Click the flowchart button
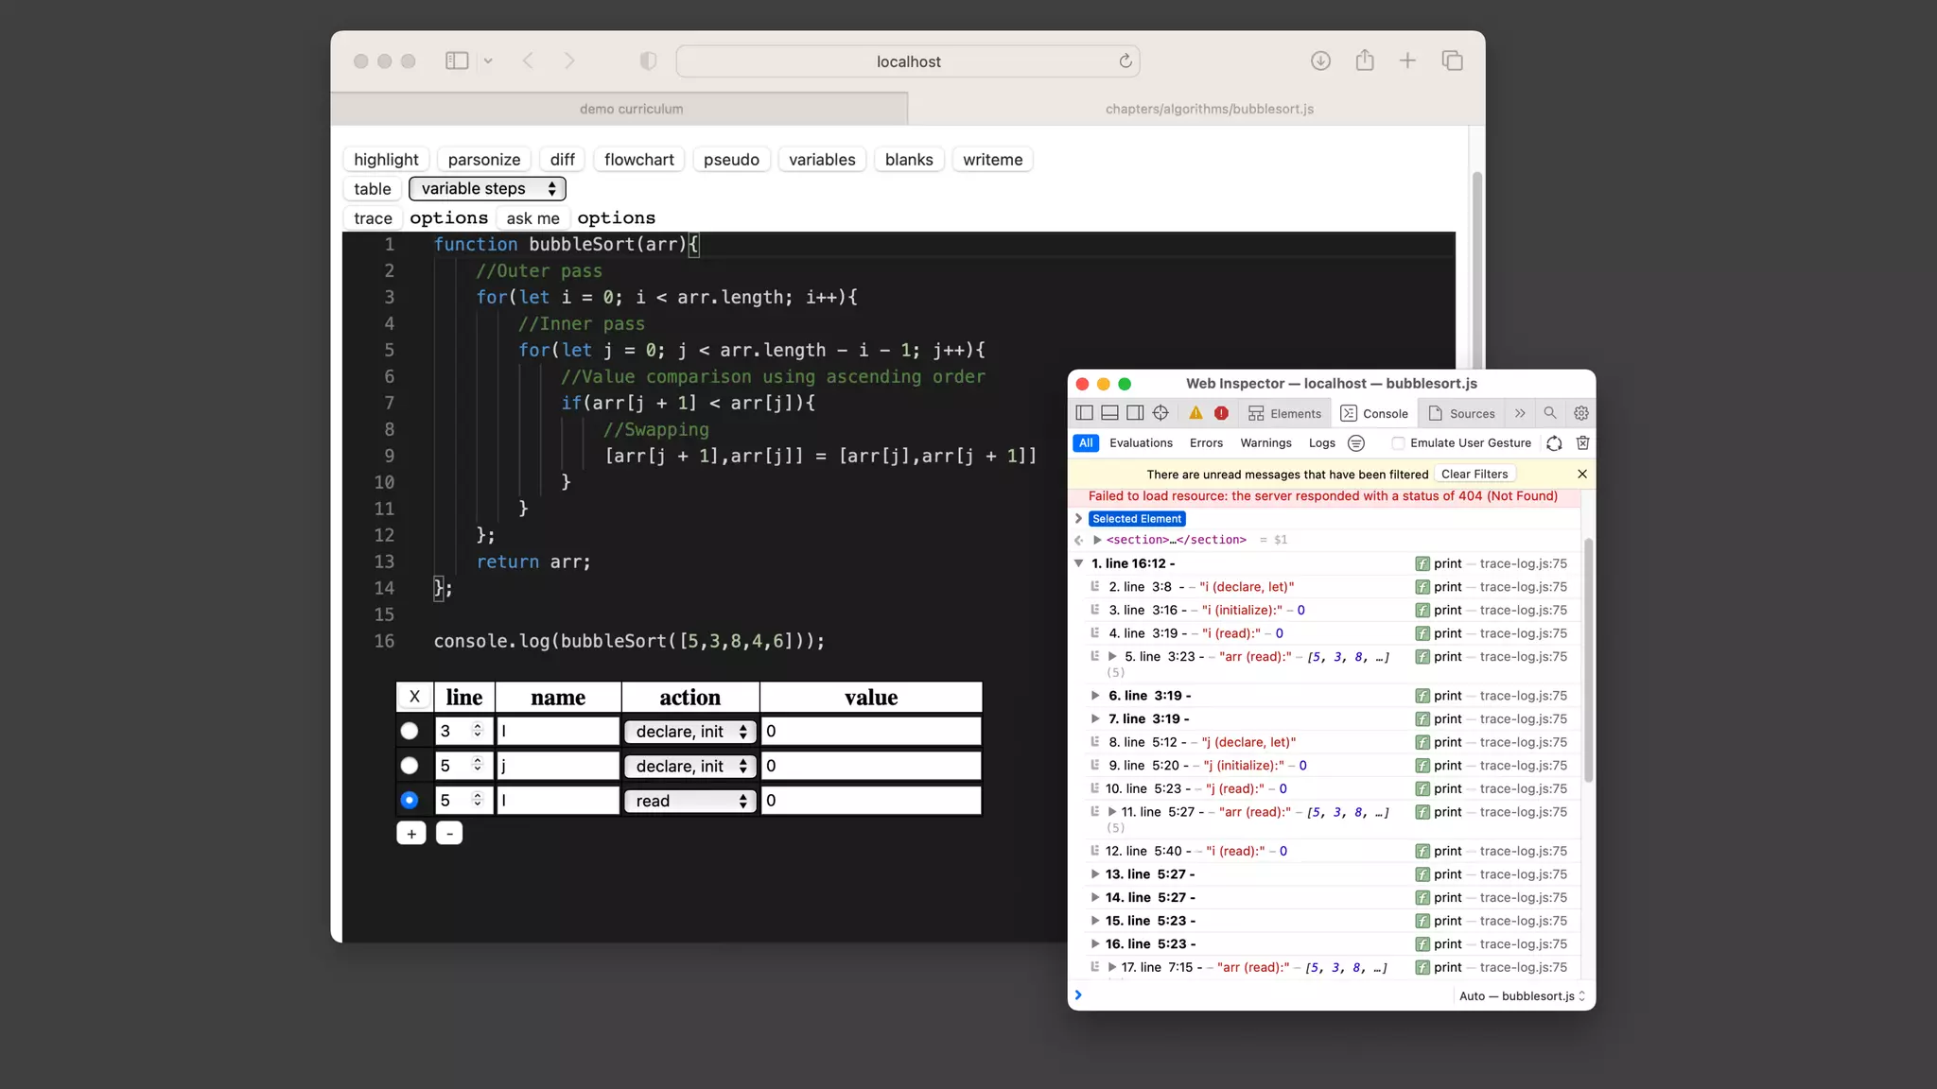The image size is (1937, 1089). [x=638, y=160]
